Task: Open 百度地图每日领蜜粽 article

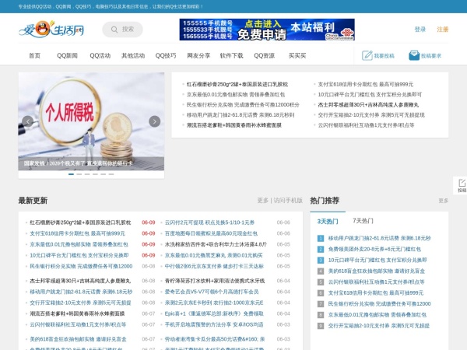Action: click(211, 233)
